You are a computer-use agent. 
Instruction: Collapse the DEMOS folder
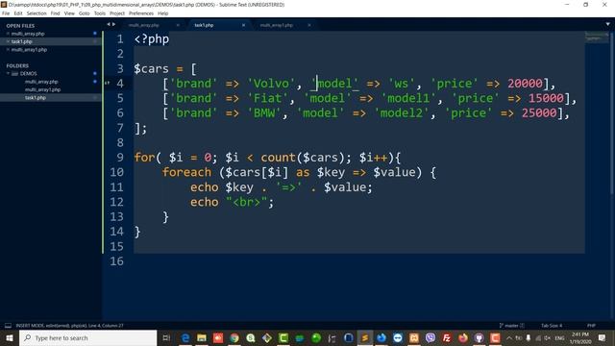click(x=8, y=74)
